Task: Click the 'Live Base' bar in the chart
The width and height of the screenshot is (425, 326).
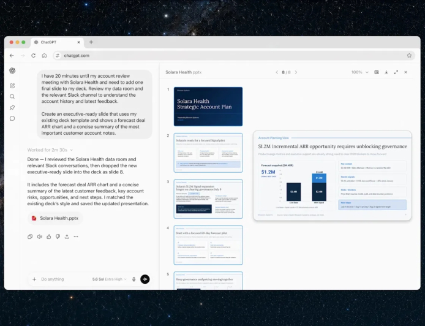Action: click(x=293, y=192)
